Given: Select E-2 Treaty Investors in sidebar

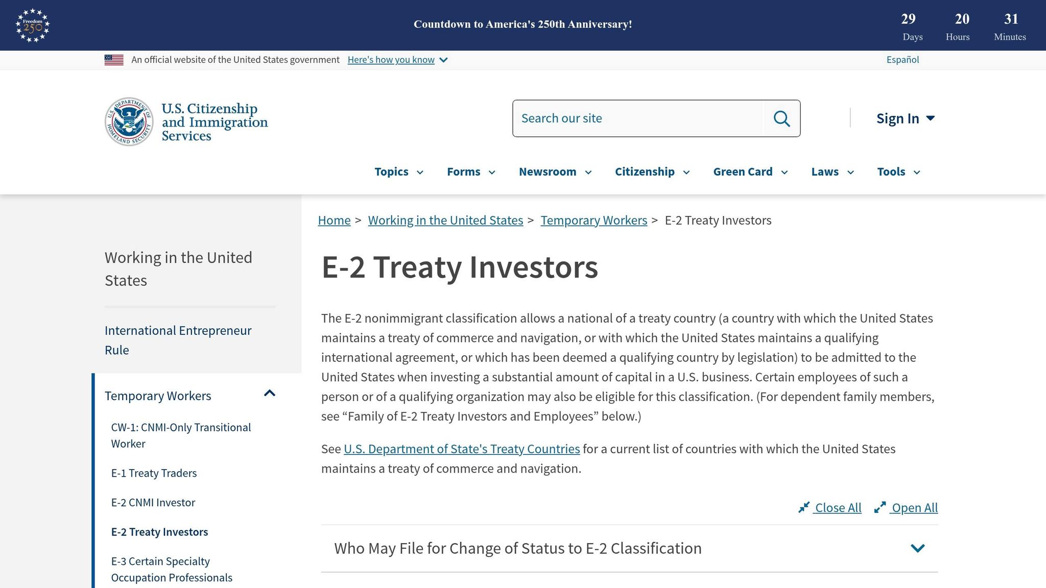Looking at the screenshot, I should (159, 532).
